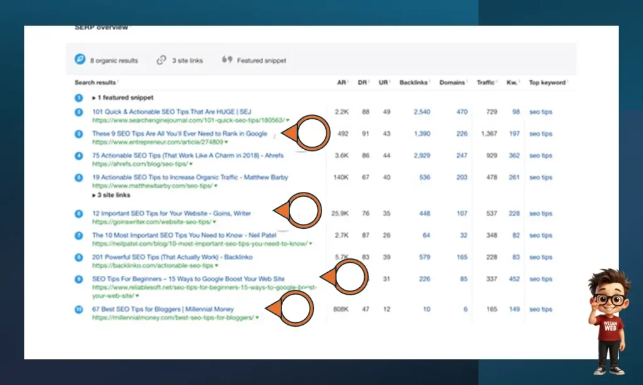Click the site links chain icon
The image size is (643, 385).
coord(161,60)
